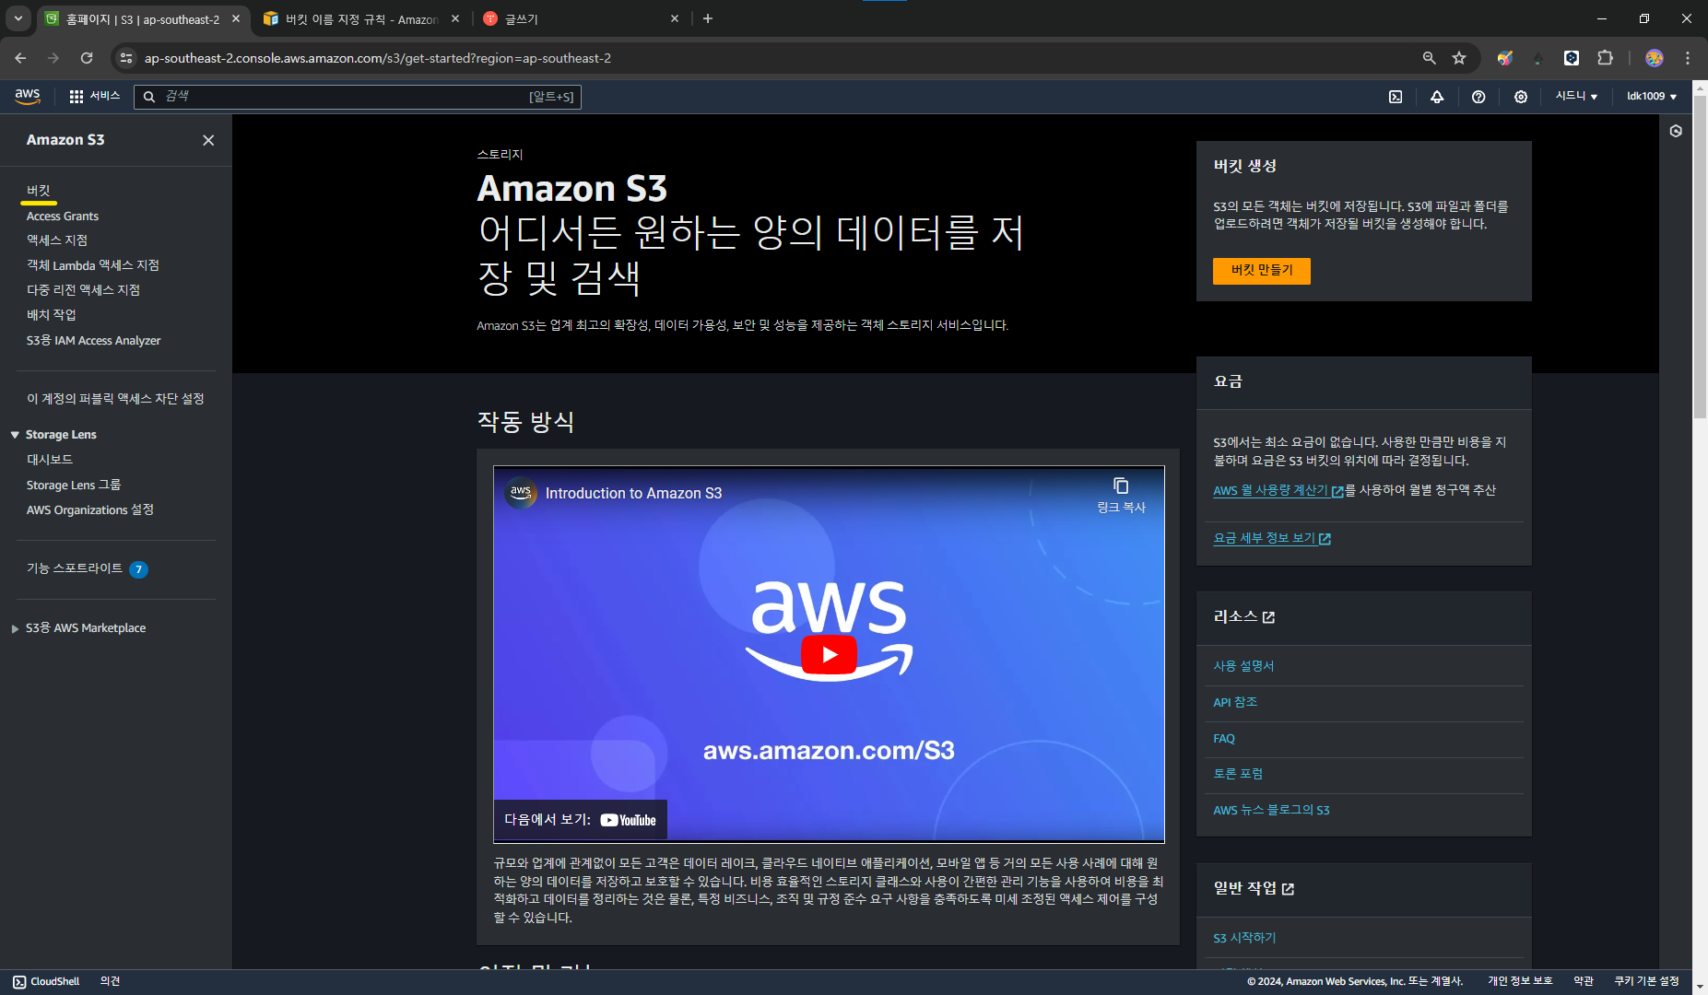Click the 버킷 만들기 button
Image resolution: width=1708 pixels, height=995 pixels.
[x=1261, y=271]
